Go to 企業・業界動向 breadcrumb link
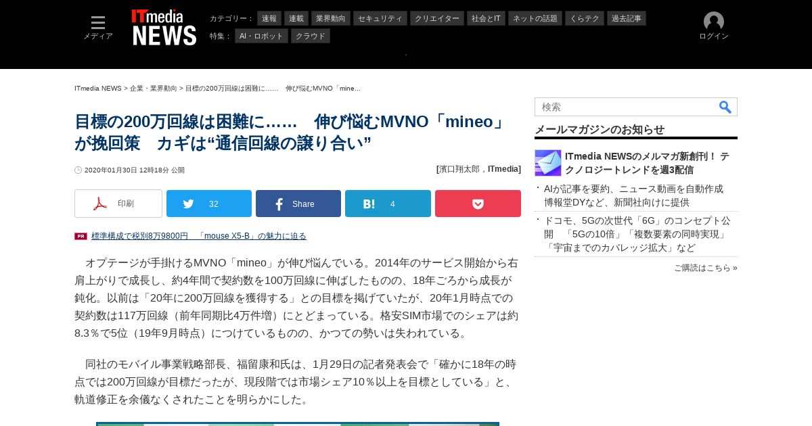The height and width of the screenshot is (426, 812). [x=154, y=89]
